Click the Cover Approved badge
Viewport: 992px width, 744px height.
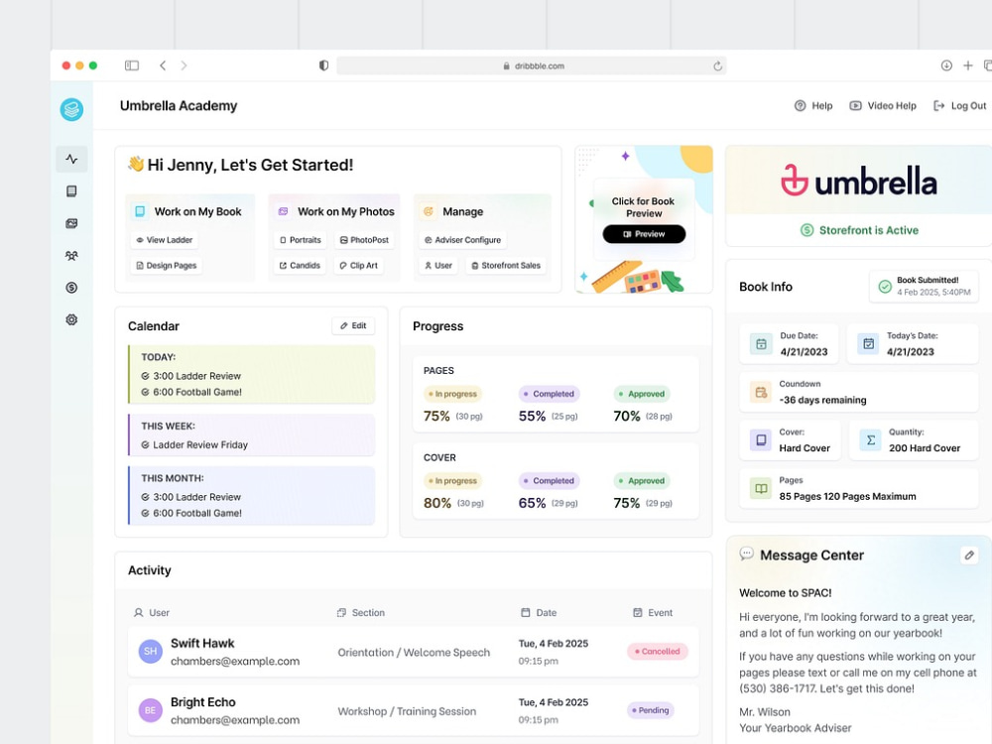pyautogui.click(x=642, y=481)
